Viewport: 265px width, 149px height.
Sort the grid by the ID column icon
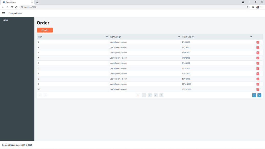pos(41,37)
